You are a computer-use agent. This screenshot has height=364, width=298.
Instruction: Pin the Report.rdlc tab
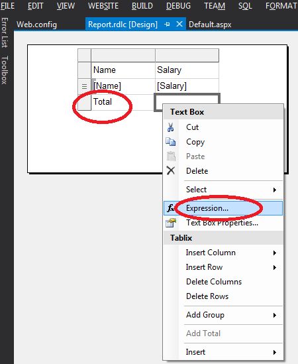[167, 24]
